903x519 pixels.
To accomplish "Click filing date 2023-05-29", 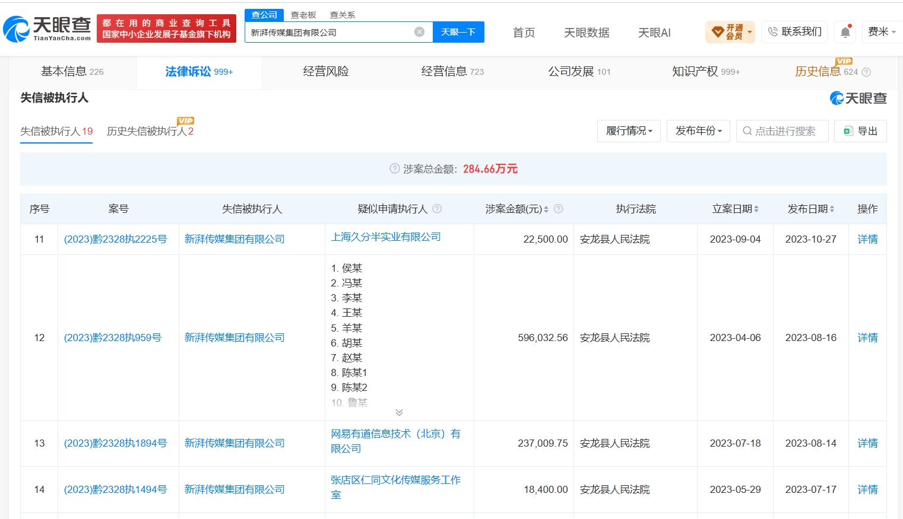I will 735,489.
